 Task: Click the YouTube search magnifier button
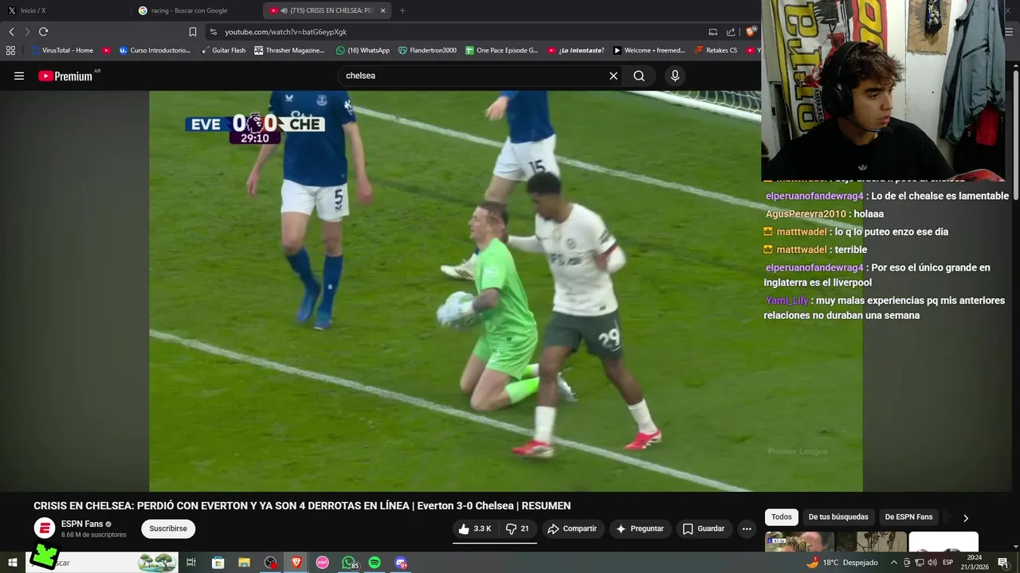tap(639, 76)
